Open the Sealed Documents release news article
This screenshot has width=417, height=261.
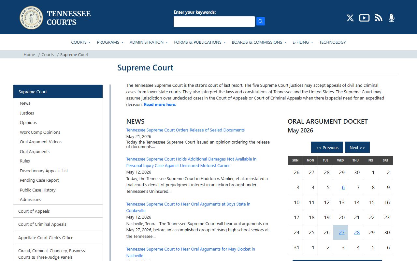coord(185,130)
